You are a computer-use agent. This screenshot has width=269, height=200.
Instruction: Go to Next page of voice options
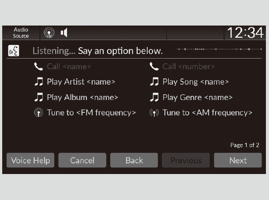238,160
